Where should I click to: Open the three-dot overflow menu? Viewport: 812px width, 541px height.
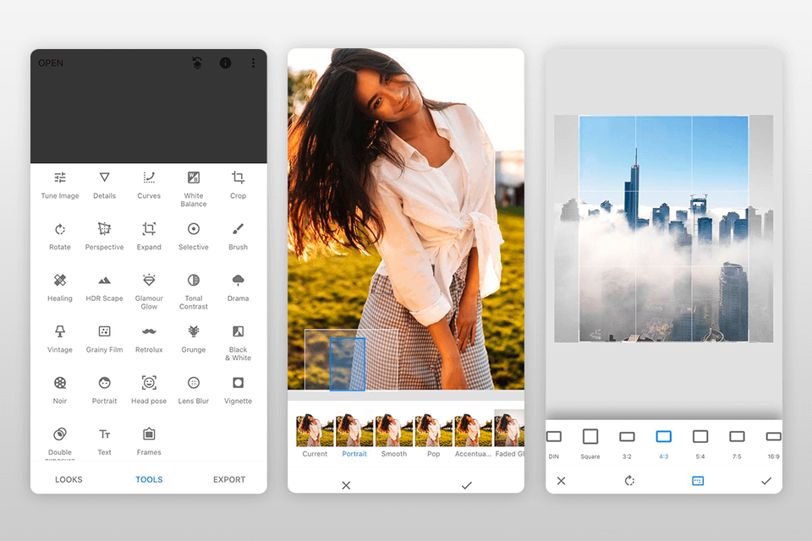coord(253,63)
